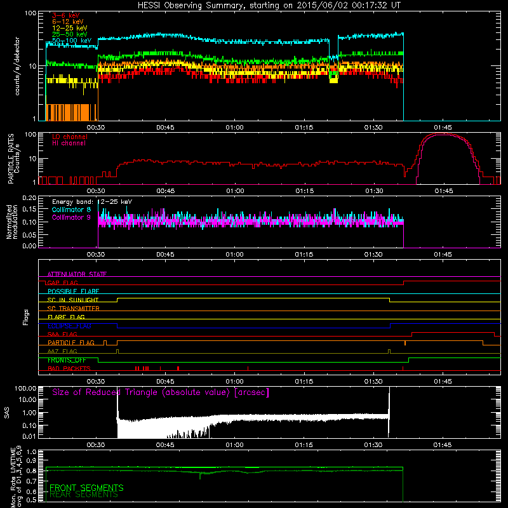Select the orange '6-12 keV' legend label

point(68,22)
